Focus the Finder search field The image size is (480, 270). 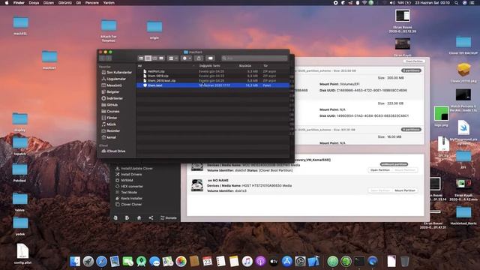[255, 58]
